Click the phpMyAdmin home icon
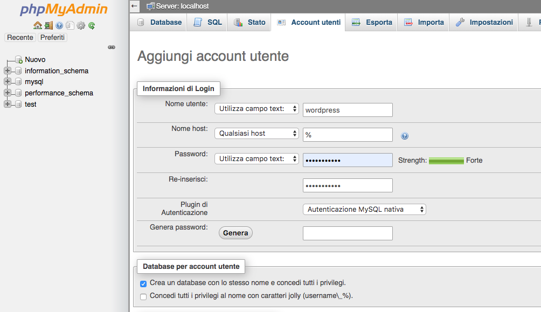This screenshot has width=541, height=312. pyautogui.click(x=38, y=25)
